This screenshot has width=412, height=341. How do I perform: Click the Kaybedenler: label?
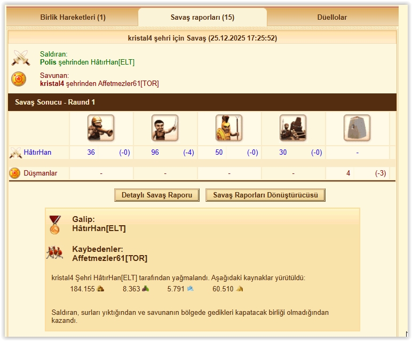tap(98, 249)
